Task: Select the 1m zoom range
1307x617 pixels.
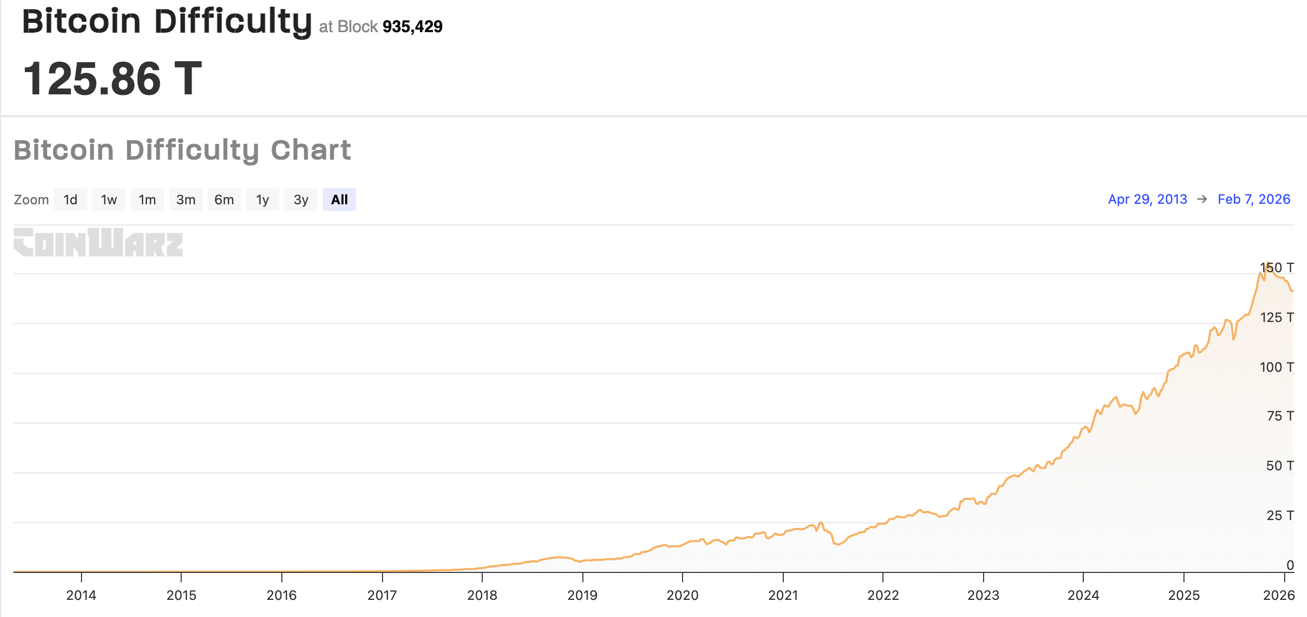Action: click(x=147, y=199)
